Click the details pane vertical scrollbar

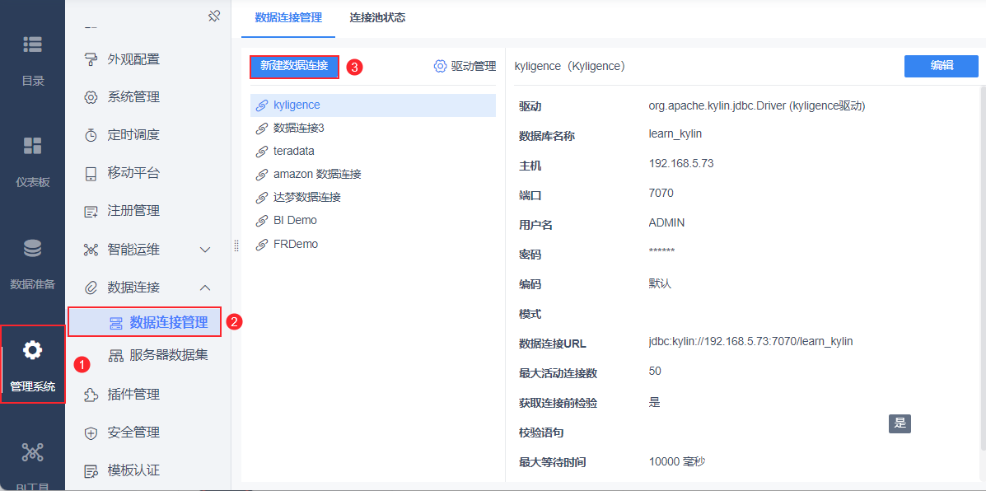pos(982,264)
